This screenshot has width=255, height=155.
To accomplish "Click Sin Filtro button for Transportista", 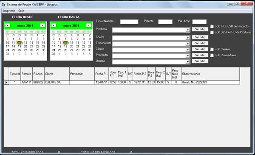I will point(200,43).
